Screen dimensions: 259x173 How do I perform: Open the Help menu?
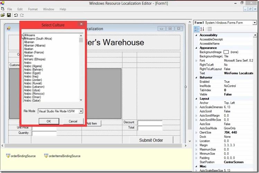(63, 9)
